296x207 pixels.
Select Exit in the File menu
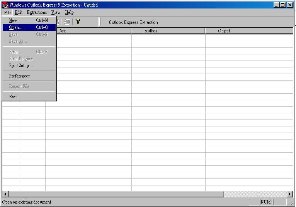coord(29,97)
